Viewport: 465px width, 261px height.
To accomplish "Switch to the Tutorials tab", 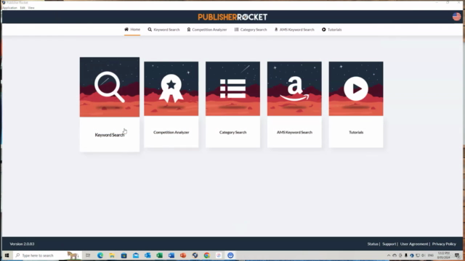I will (x=331, y=30).
